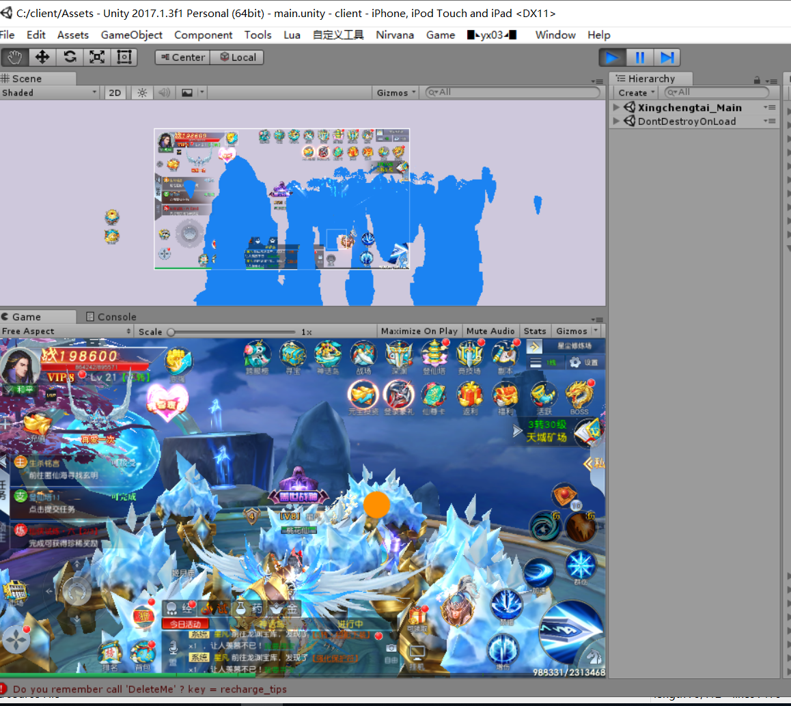Open the Shaded draw mode dropdown
The height and width of the screenshot is (706, 791).
coord(50,93)
